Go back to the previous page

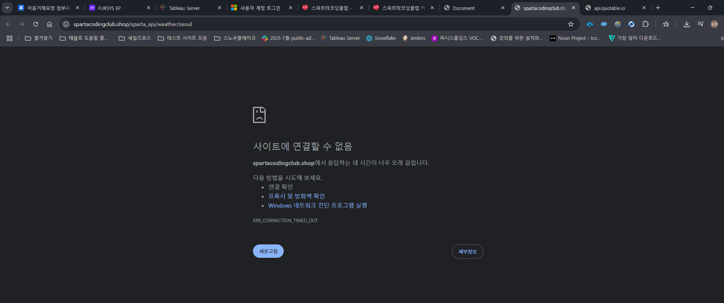8,24
